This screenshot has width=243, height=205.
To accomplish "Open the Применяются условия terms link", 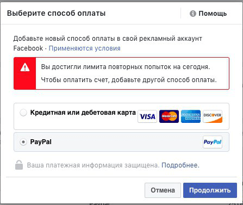I will point(84,48).
